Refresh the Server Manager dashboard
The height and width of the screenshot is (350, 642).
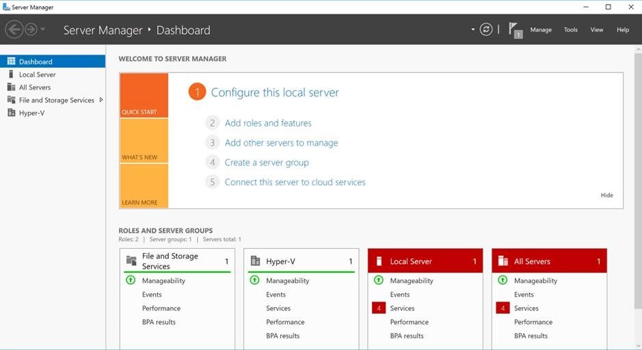(486, 29)
